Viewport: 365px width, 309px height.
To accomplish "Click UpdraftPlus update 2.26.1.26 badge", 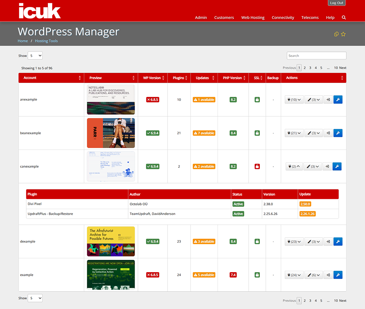I will point(307,214).
